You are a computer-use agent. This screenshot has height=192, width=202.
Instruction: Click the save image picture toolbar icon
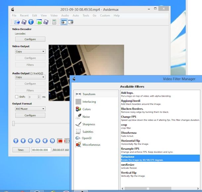pos(39,22)
